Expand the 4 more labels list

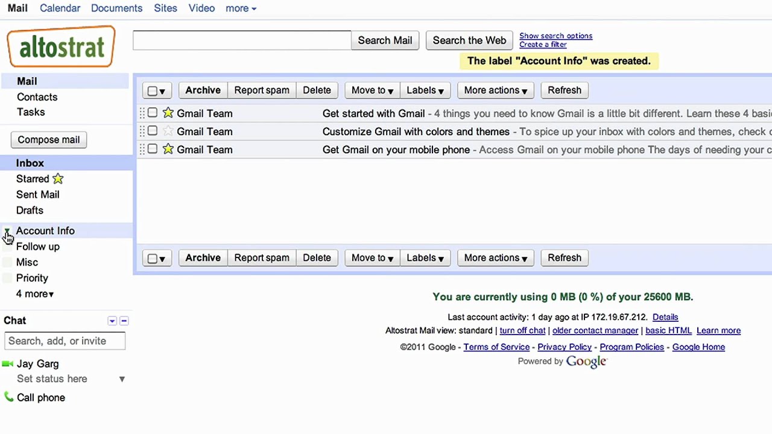click(34, 294)
